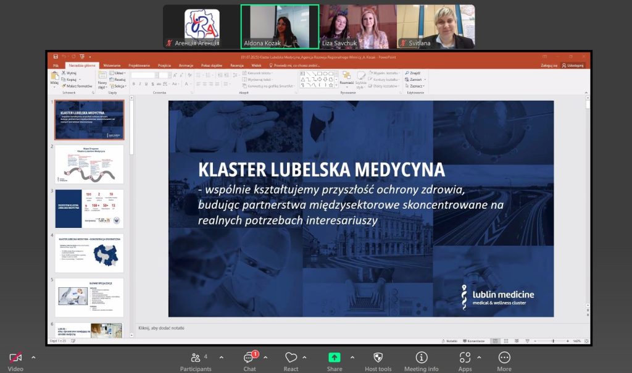Select Aldona Kozak's video tile
The image size is (632, 373).
point(280,27)
